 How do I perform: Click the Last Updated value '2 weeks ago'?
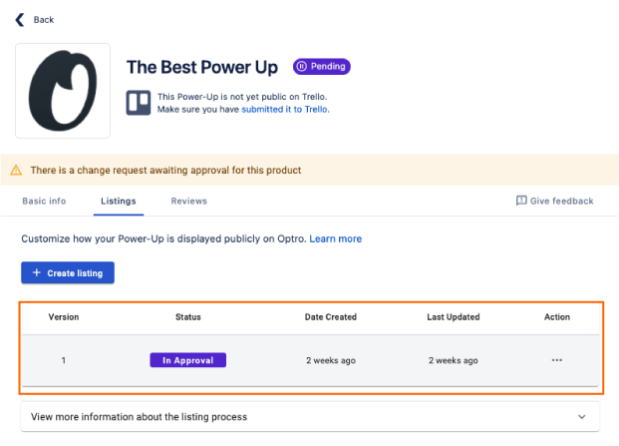click(454, 360)
